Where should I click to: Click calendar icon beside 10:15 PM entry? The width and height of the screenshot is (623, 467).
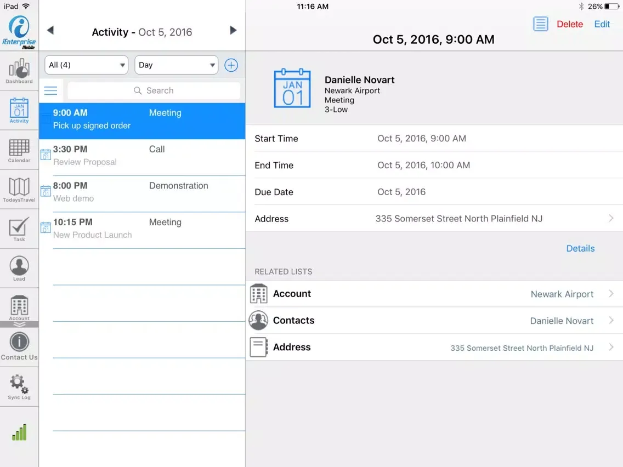(46, 227)
